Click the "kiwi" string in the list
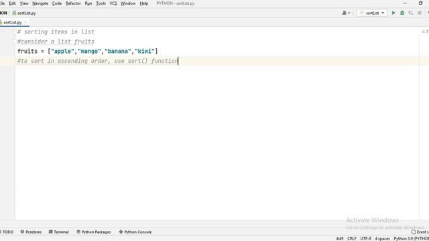The width and height of the screenshot is (429, 241). [145, 51]
